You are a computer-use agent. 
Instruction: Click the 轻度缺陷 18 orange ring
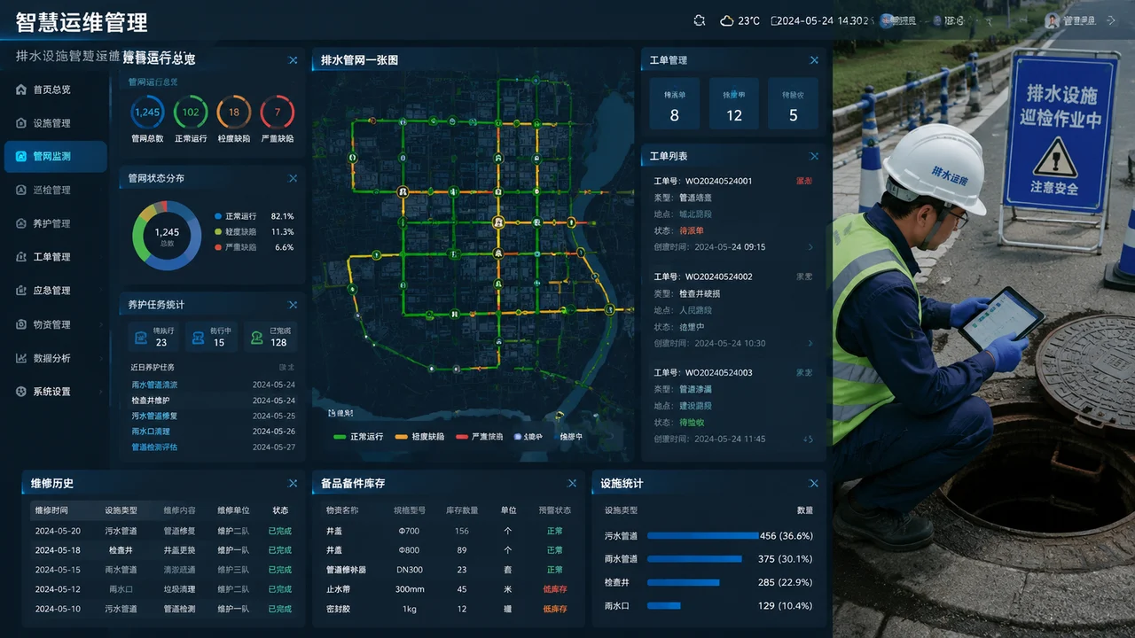click(234, 113)
